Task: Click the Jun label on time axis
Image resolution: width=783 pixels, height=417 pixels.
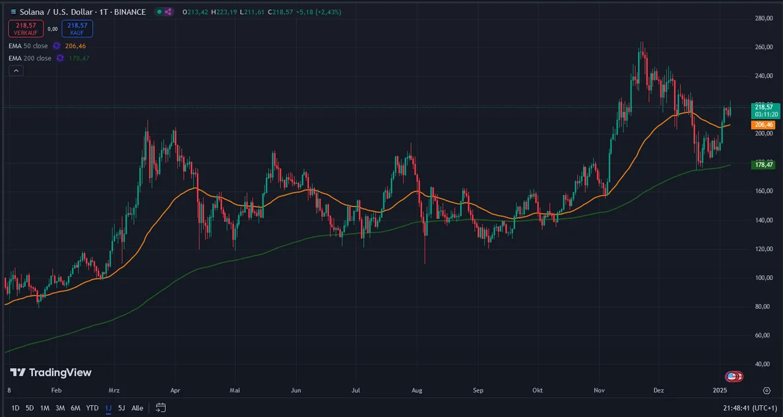Action: 297,390
